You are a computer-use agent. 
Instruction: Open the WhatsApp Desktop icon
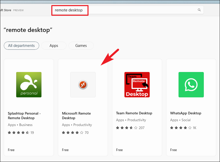point(191,85)
